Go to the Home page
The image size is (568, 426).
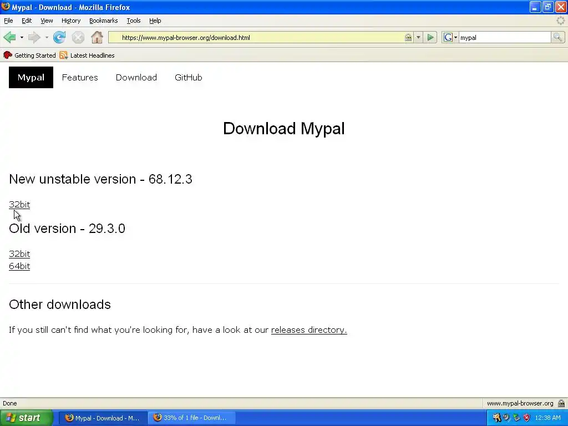[x=97, y=37]
